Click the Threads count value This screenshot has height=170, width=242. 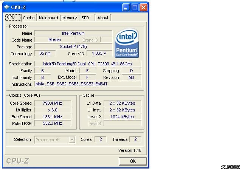[x=135, y=139]
